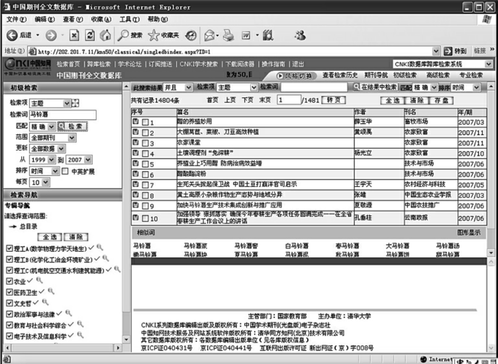Open the 高级检索 link
The width and height of the screenshot is (498, 364).
pyautogui.click(x=438, y=75)
